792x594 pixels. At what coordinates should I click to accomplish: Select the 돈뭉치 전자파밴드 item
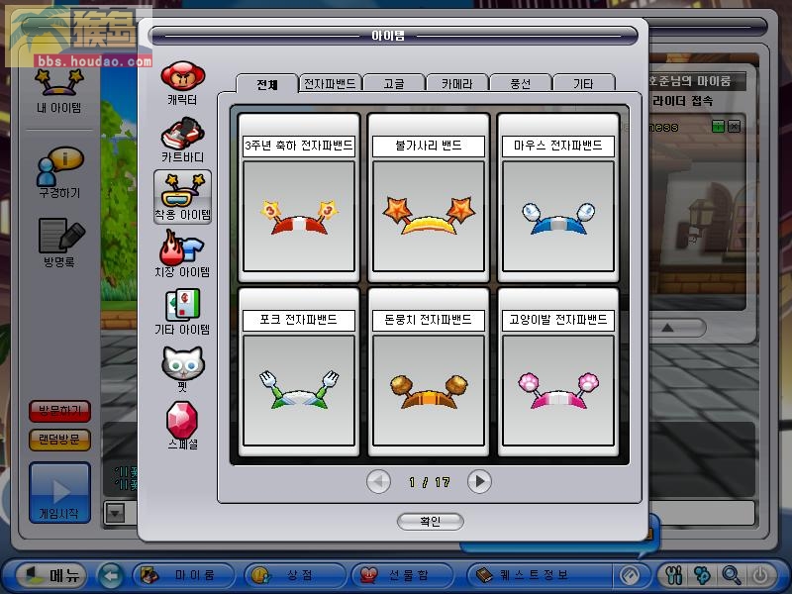pos(429,372)
